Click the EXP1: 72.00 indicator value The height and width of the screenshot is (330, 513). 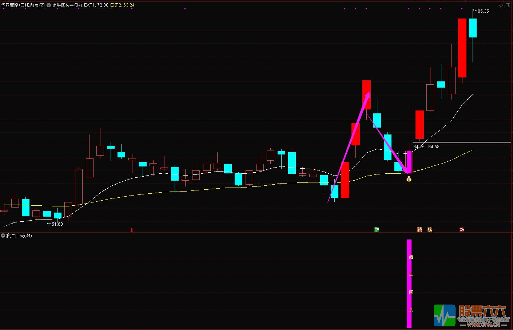96,5
